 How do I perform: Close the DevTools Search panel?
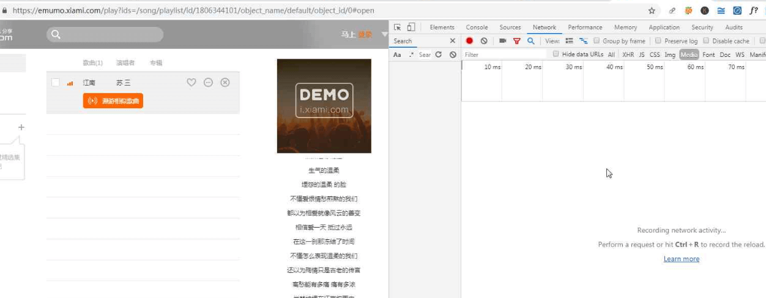click(x=453, y=41)
